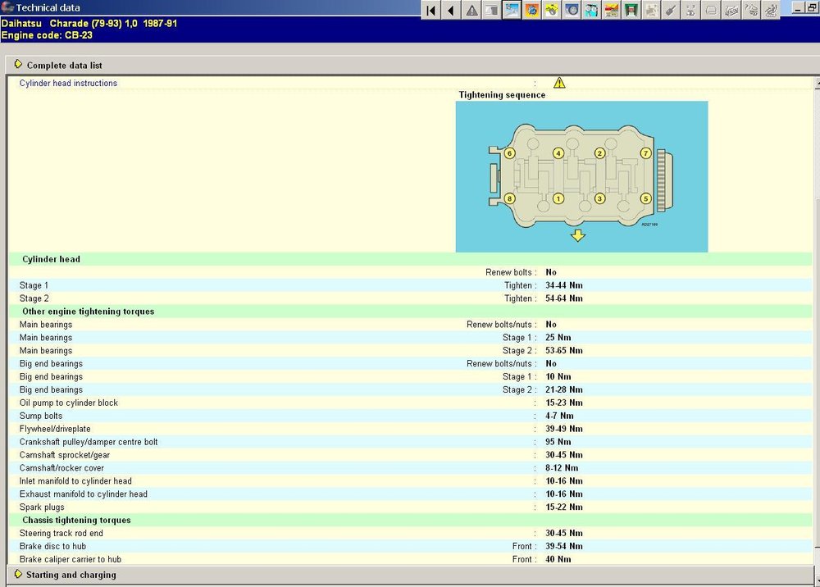820x587 pixels.
Task: Open the warning triangle toolbar icon
Action: (x=471, y=10)
